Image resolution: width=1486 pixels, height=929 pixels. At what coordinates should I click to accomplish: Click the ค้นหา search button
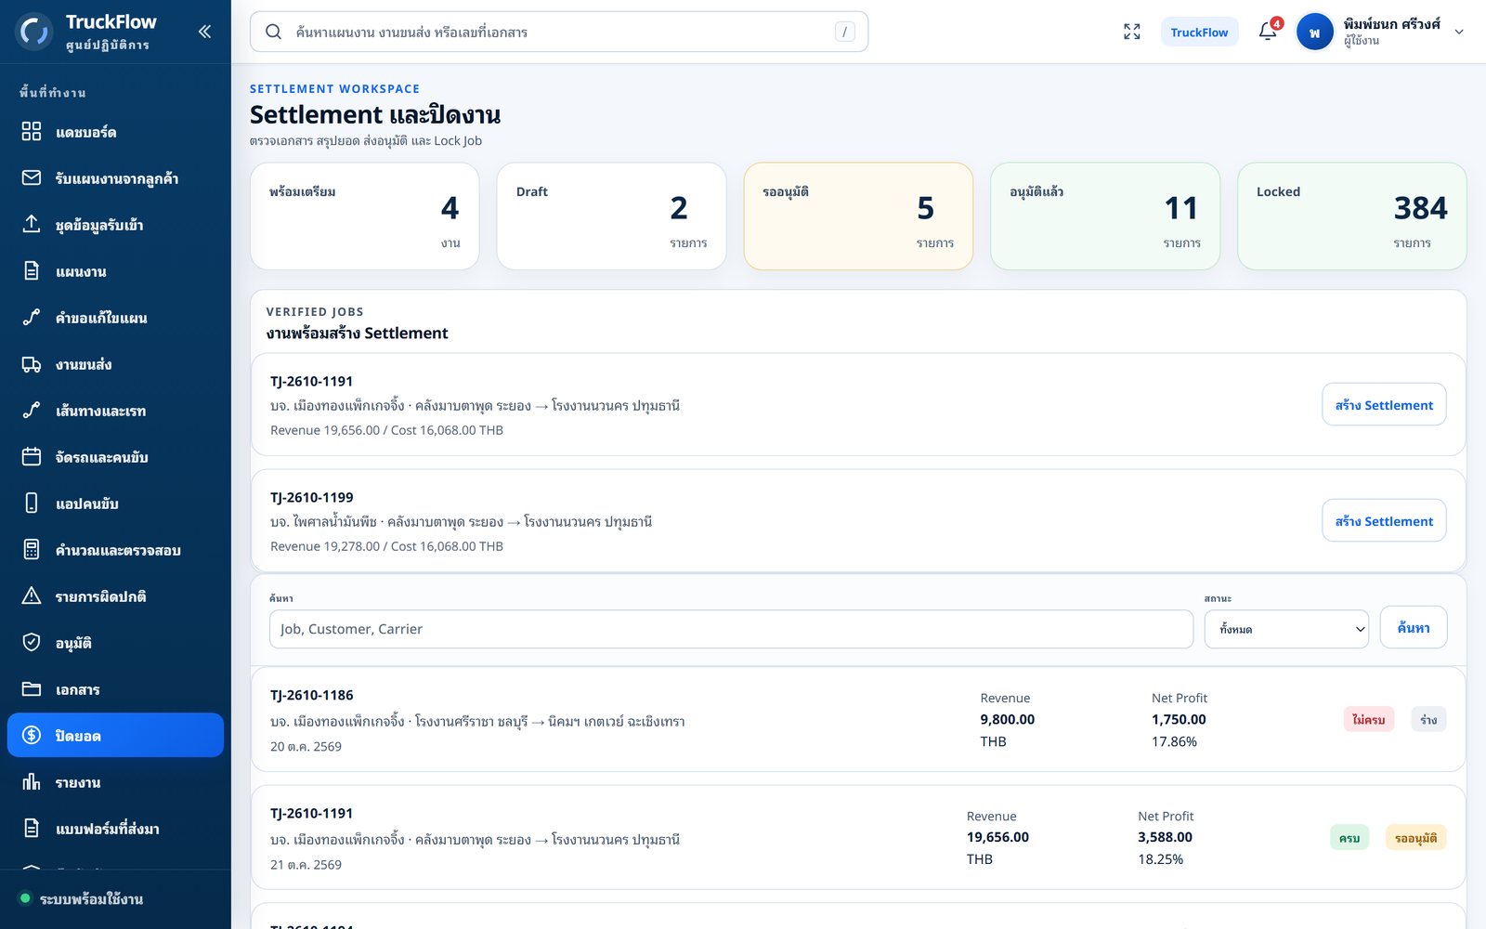click(1414, 627)
